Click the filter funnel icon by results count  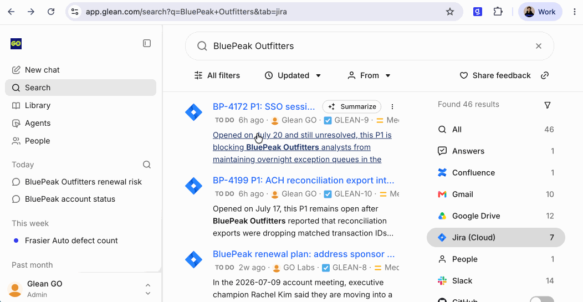coord(548,105)
